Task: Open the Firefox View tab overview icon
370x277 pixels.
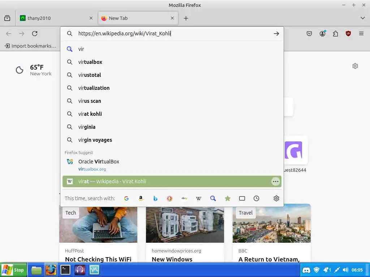Action: (x=7, y=18)
